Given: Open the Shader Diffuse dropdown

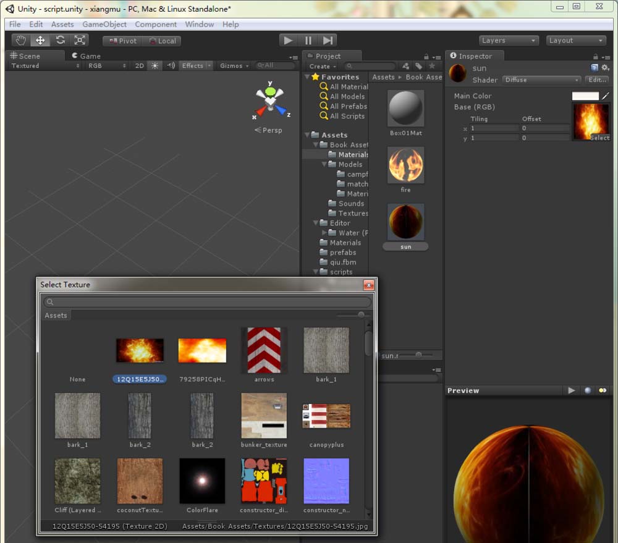Looking at the screenshot, I should 541,80.
